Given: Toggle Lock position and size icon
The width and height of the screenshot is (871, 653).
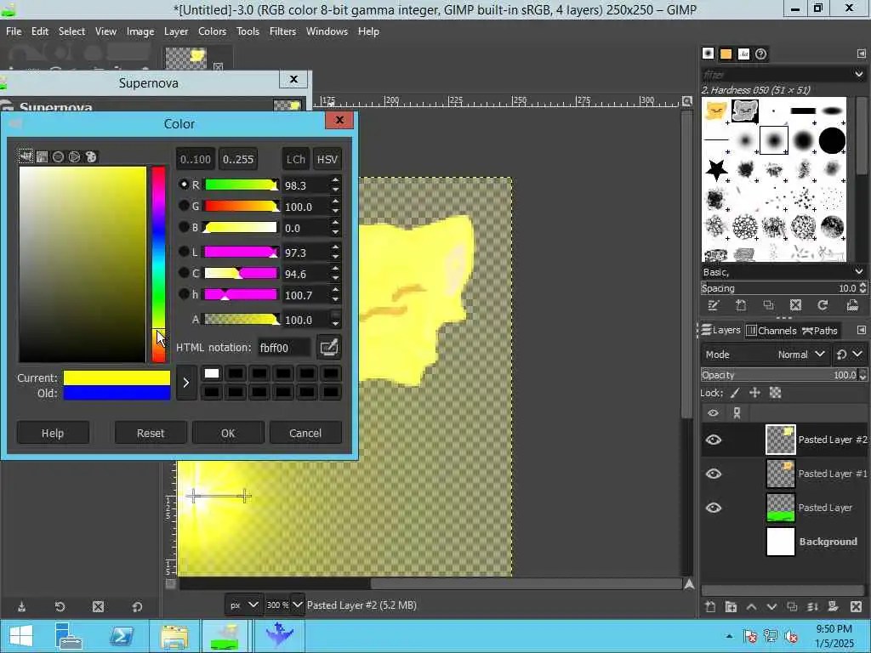Looking at the screenshot, I should coord(754,393).
